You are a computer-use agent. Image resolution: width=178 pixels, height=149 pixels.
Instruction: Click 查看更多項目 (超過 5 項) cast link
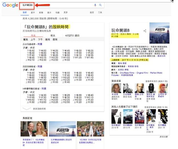(156, 81)
